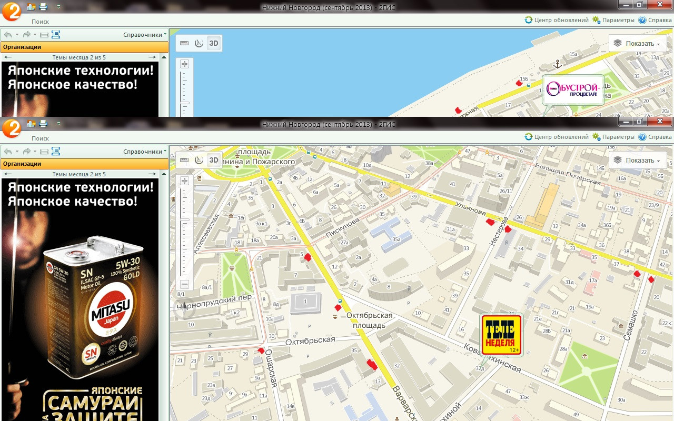Click the zoom slider handle in lower window map
Image resolution: width=674 pixels, height=421 pixels.
pyautogui.click(x=185, y=219)
